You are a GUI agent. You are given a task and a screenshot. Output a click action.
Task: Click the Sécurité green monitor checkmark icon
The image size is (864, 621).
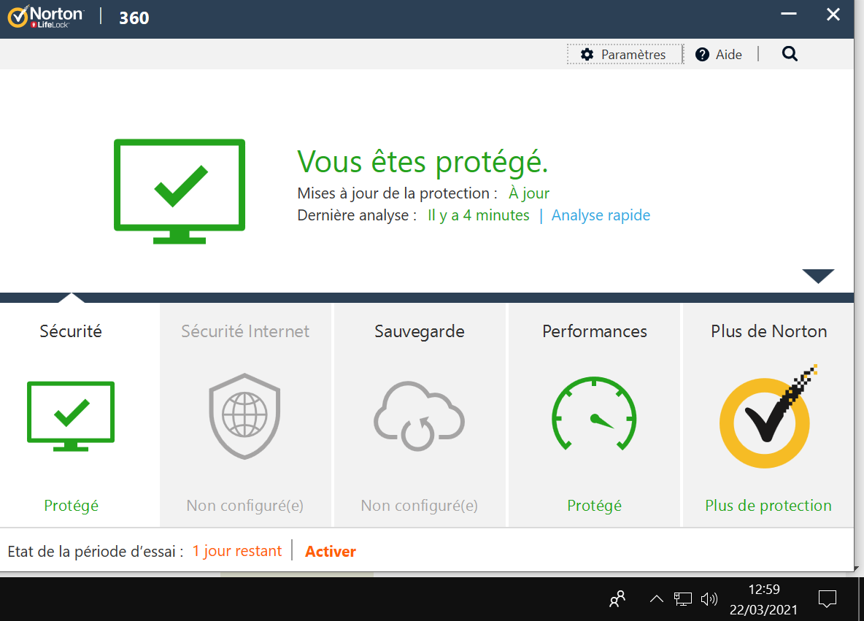coord(71,416)
